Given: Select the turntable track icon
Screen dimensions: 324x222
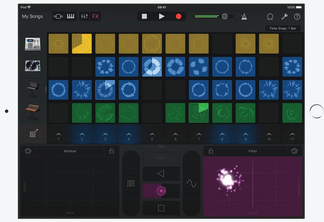Looking at the screenshot, I should [x=33, y=66].
